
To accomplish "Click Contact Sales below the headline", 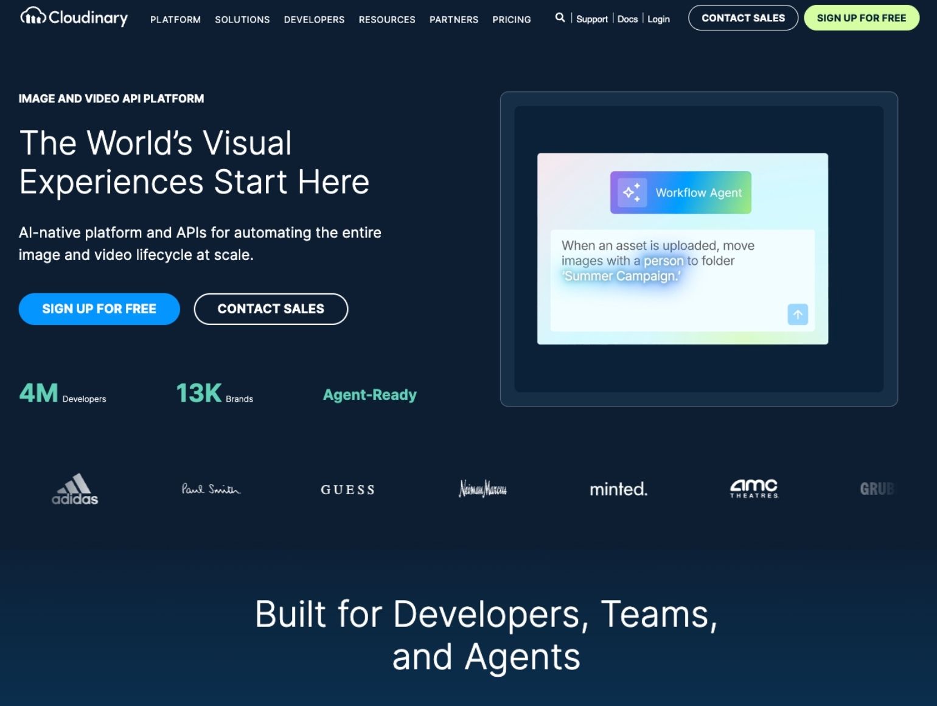I will click(271, 309).
